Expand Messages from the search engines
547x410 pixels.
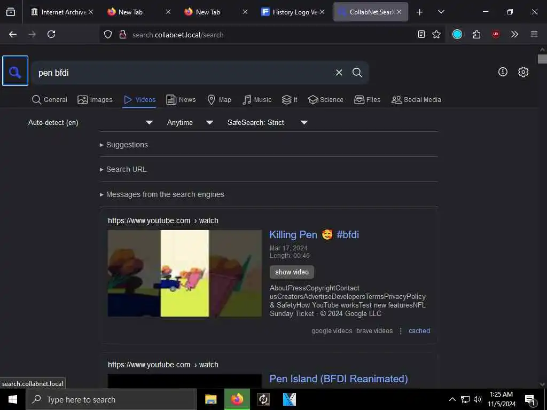162,194
